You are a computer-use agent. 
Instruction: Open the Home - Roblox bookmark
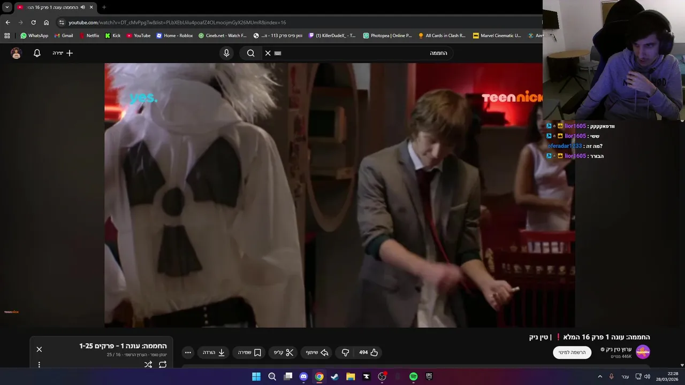tap(174, 36)
